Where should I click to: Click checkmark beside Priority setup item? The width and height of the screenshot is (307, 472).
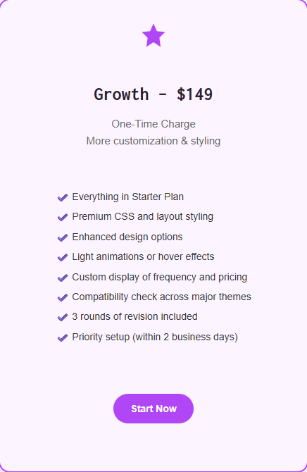(x=62, y=337)
